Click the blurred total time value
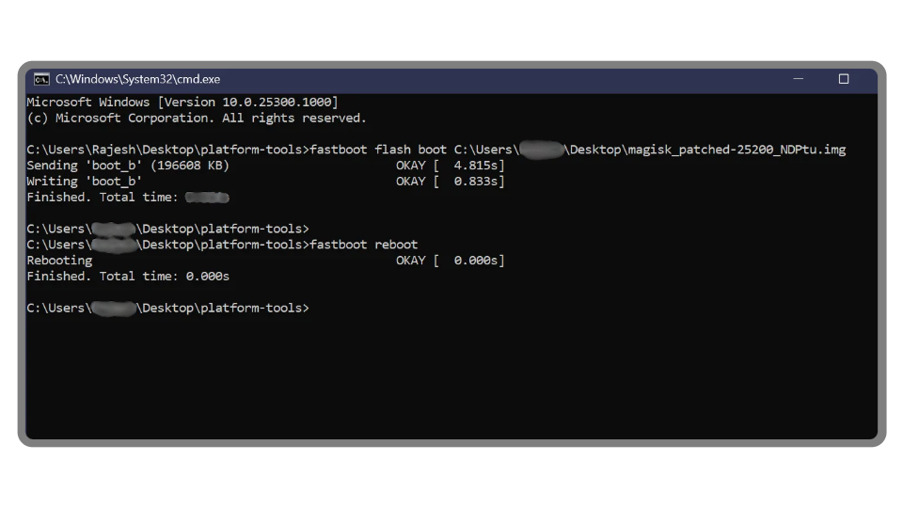Screen dimensions: 903x508 pos(207,198)
